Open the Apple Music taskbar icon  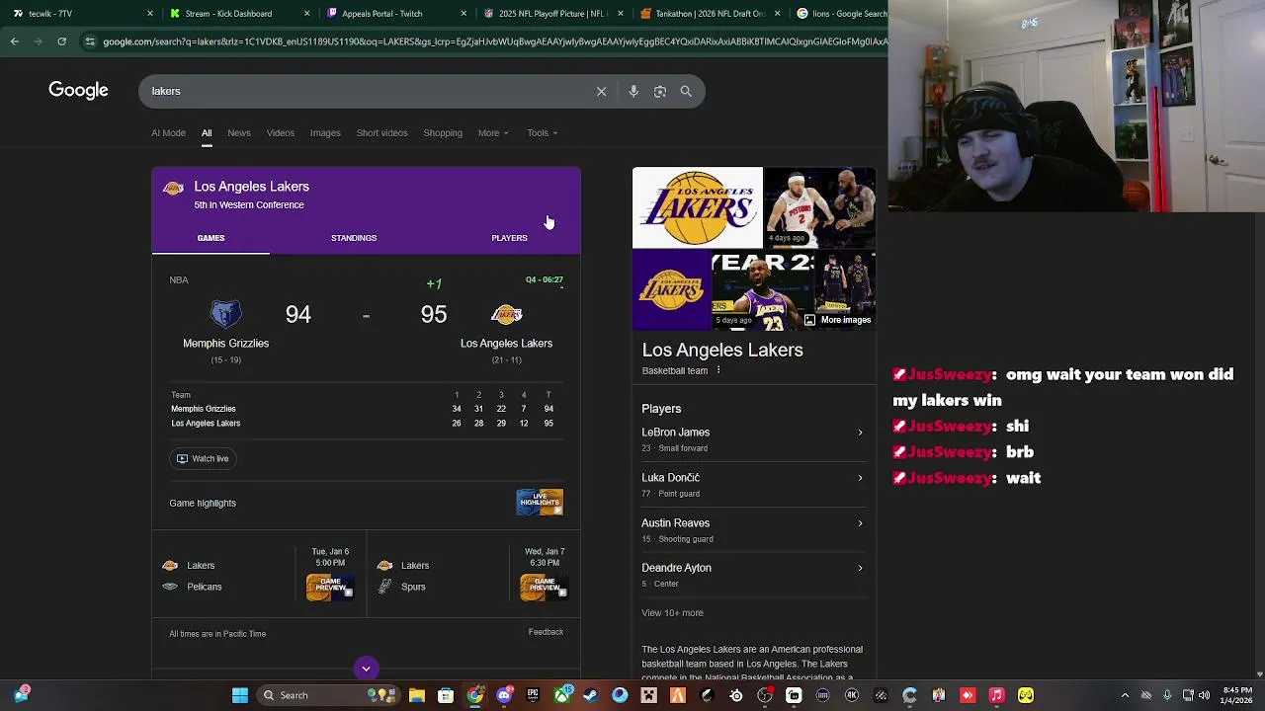[x=996, y=695]
